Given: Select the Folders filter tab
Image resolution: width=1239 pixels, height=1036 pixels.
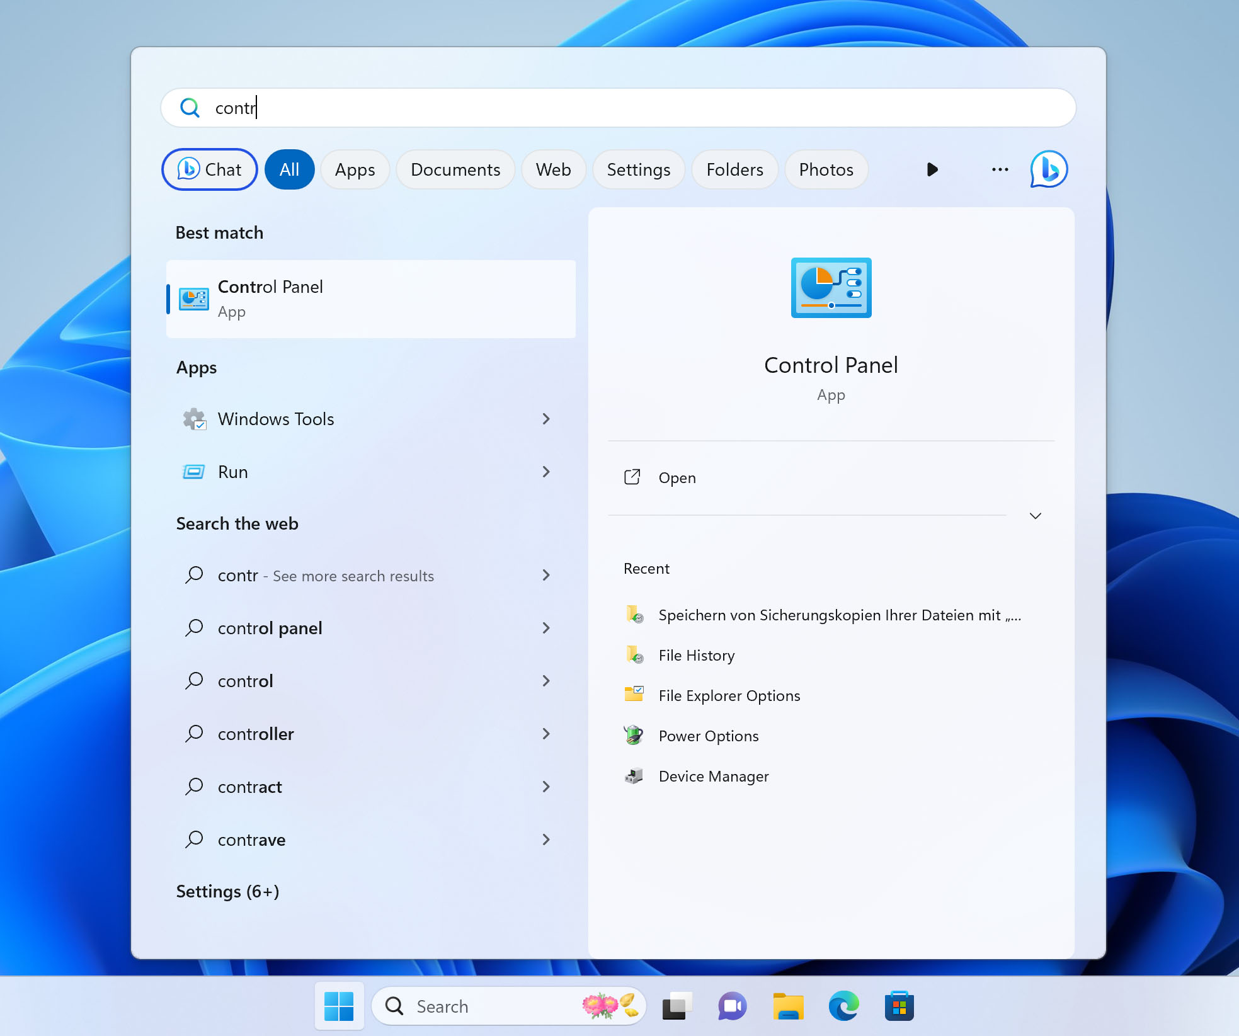Looking at the screenshot, I should pyautogui.click(x=734, y=169).
